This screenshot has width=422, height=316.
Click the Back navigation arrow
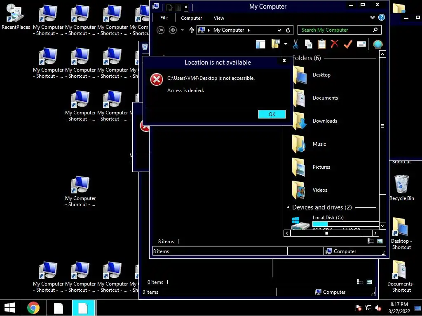click(161, 30)
